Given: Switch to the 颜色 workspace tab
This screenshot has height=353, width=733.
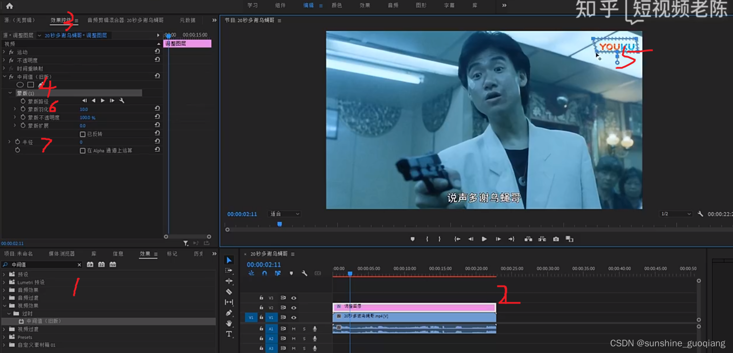Looking at the screenshot, I should pyautogui.click(x=337, y=5).
